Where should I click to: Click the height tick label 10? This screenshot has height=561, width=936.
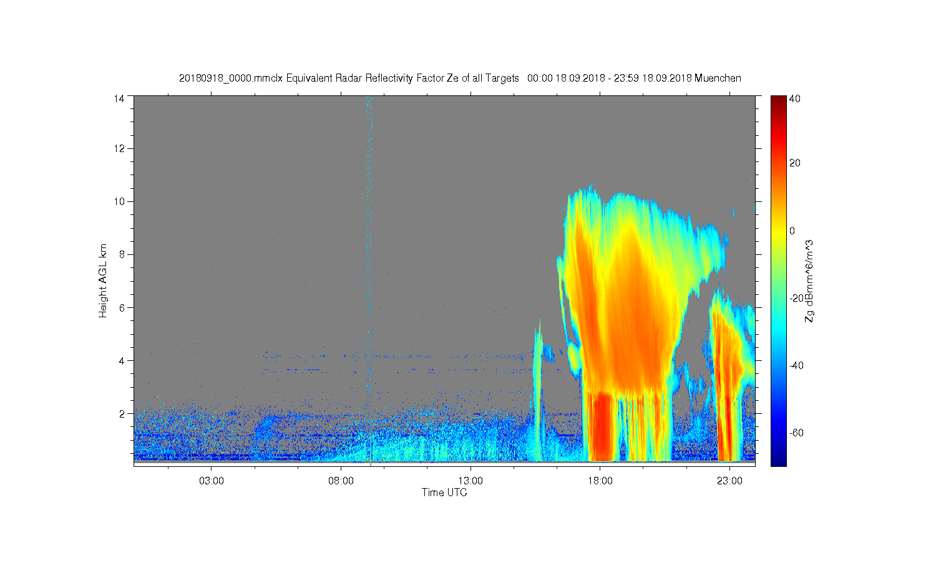tap(119, 201)
